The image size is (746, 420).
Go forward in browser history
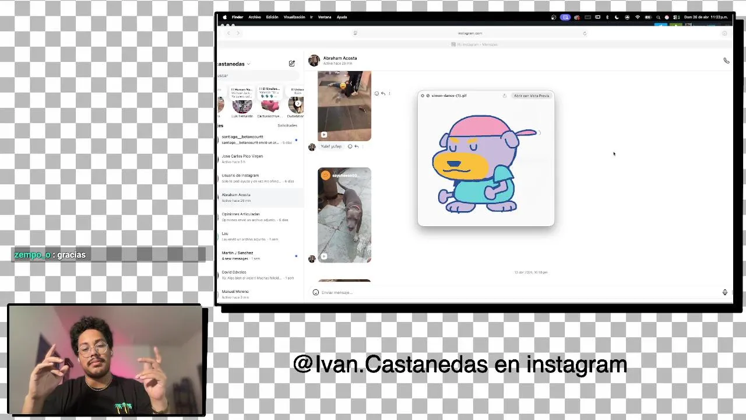coord(237,33)
